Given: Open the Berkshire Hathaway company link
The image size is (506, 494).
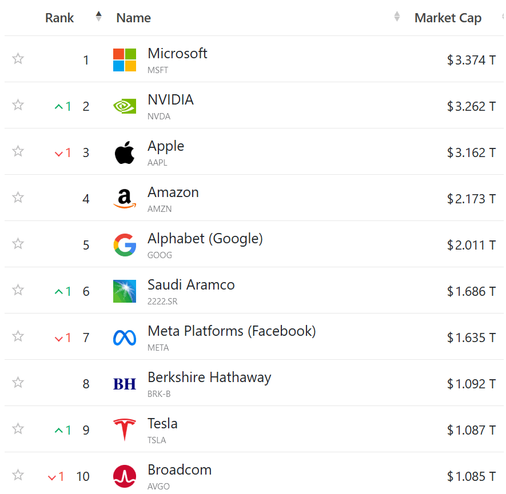Looking at the screenshot, I should (x=209, y=377).
